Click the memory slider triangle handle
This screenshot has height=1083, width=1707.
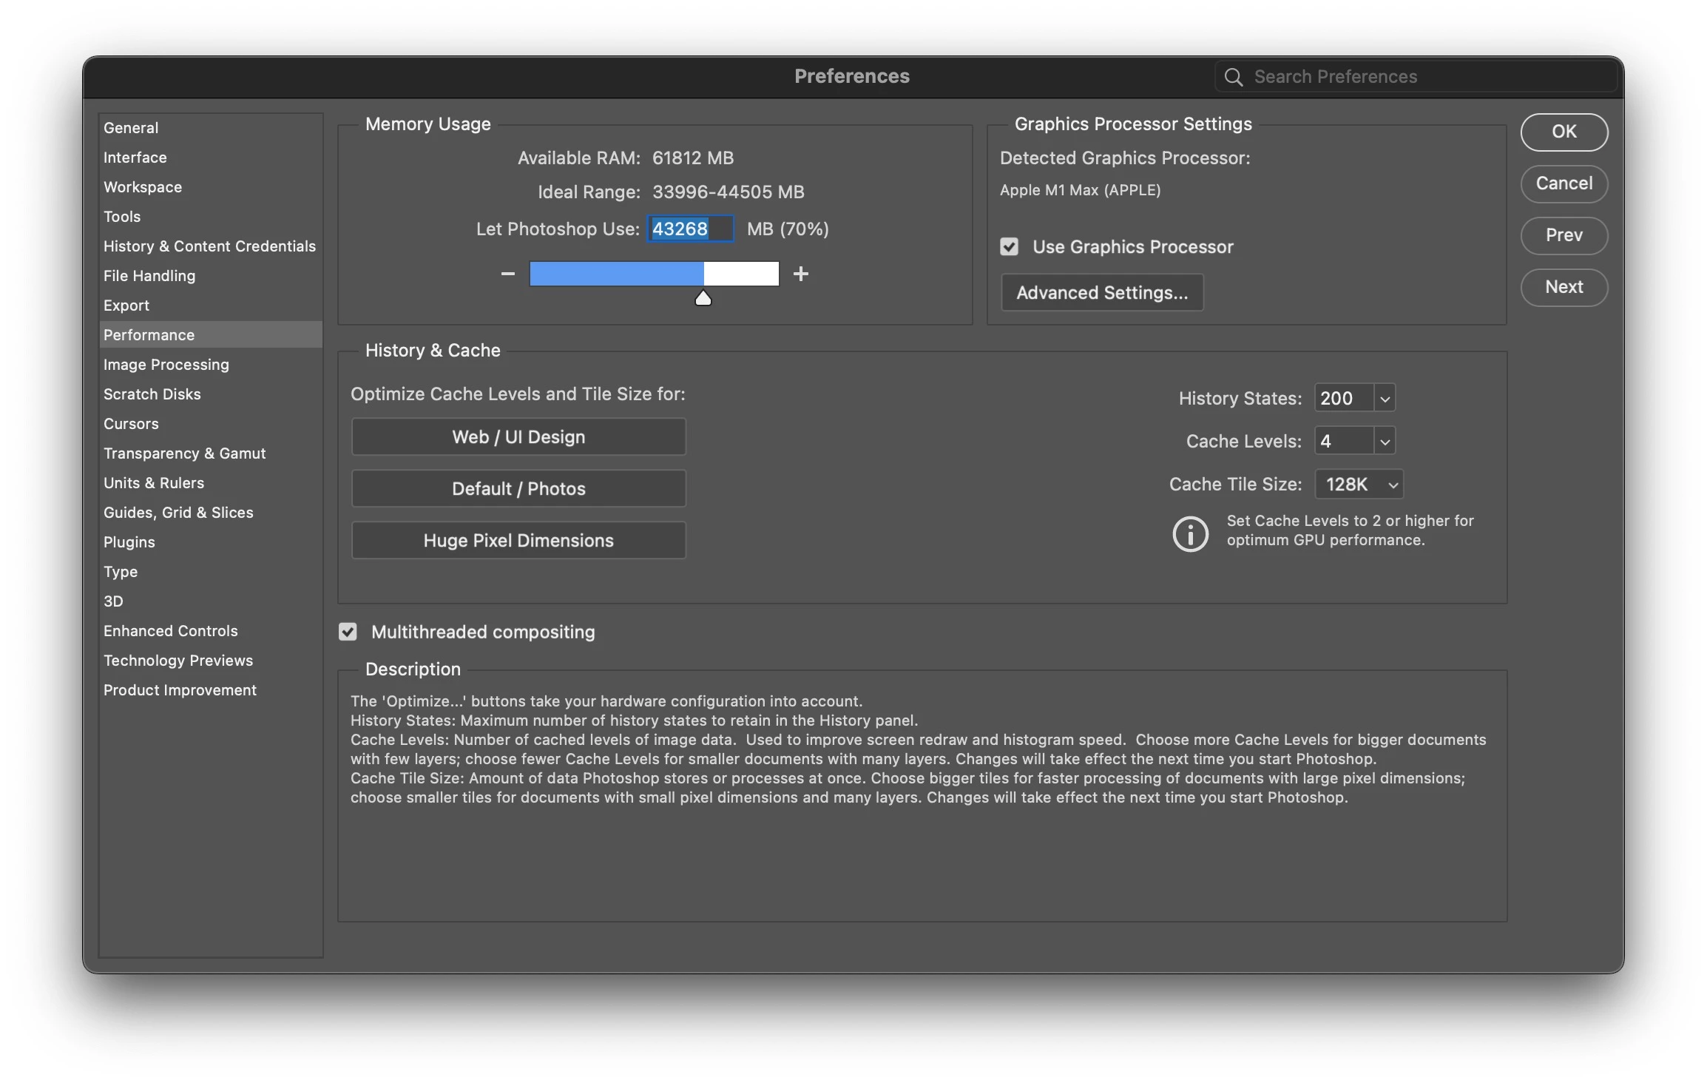(x=703, y=298)
